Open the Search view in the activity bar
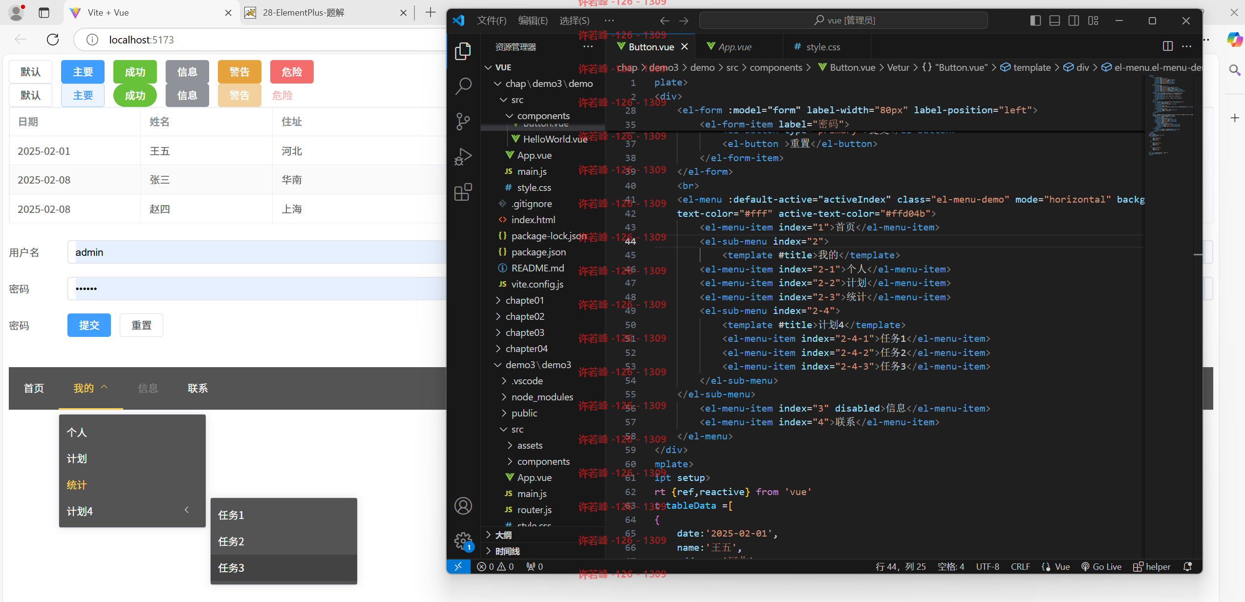Image resolution: width=1245 pixels, height=602 pixels. coord(463,86)
